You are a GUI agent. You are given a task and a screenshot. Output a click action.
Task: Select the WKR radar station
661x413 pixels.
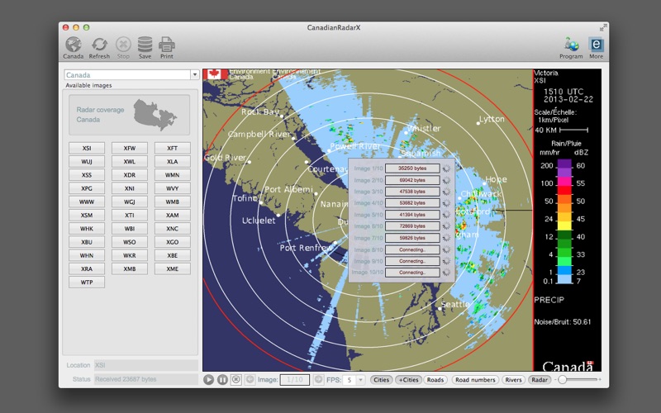point(130,255)
